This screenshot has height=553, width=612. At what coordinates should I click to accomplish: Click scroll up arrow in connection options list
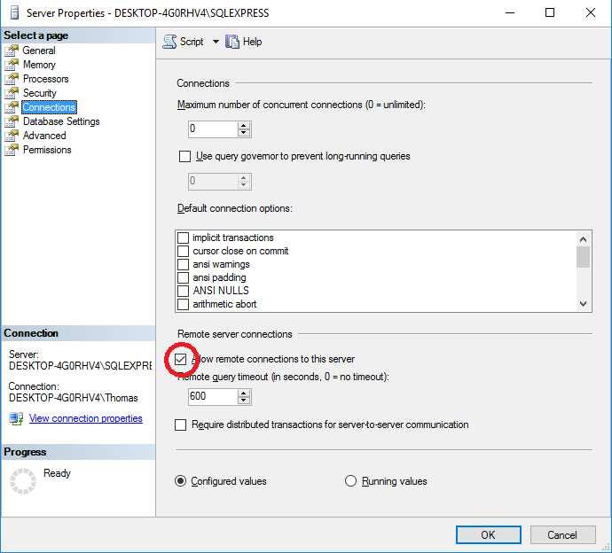point(583,240)
